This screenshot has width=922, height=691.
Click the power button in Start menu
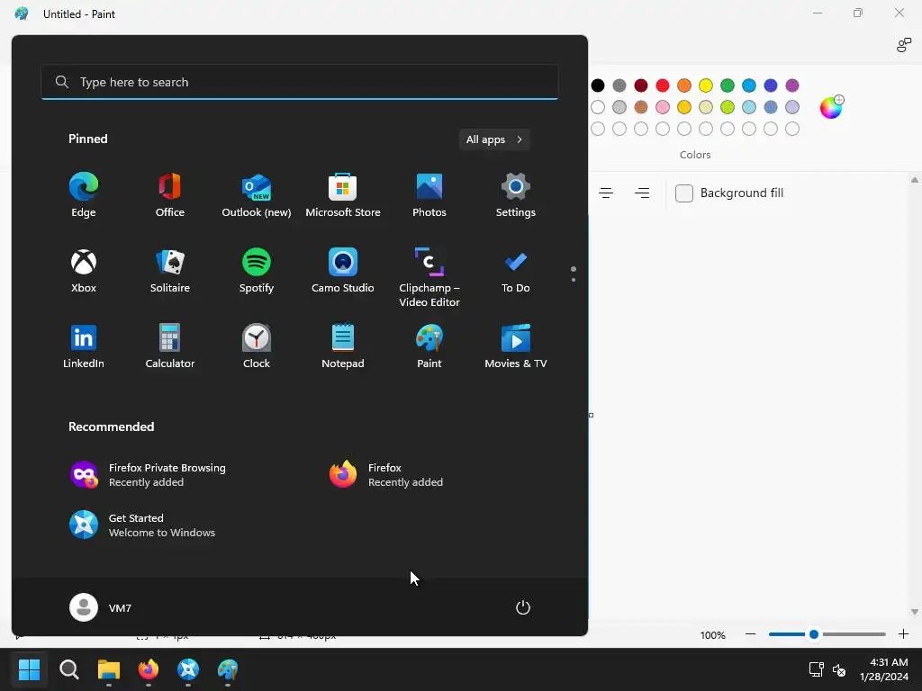click(x=523, y=607)
